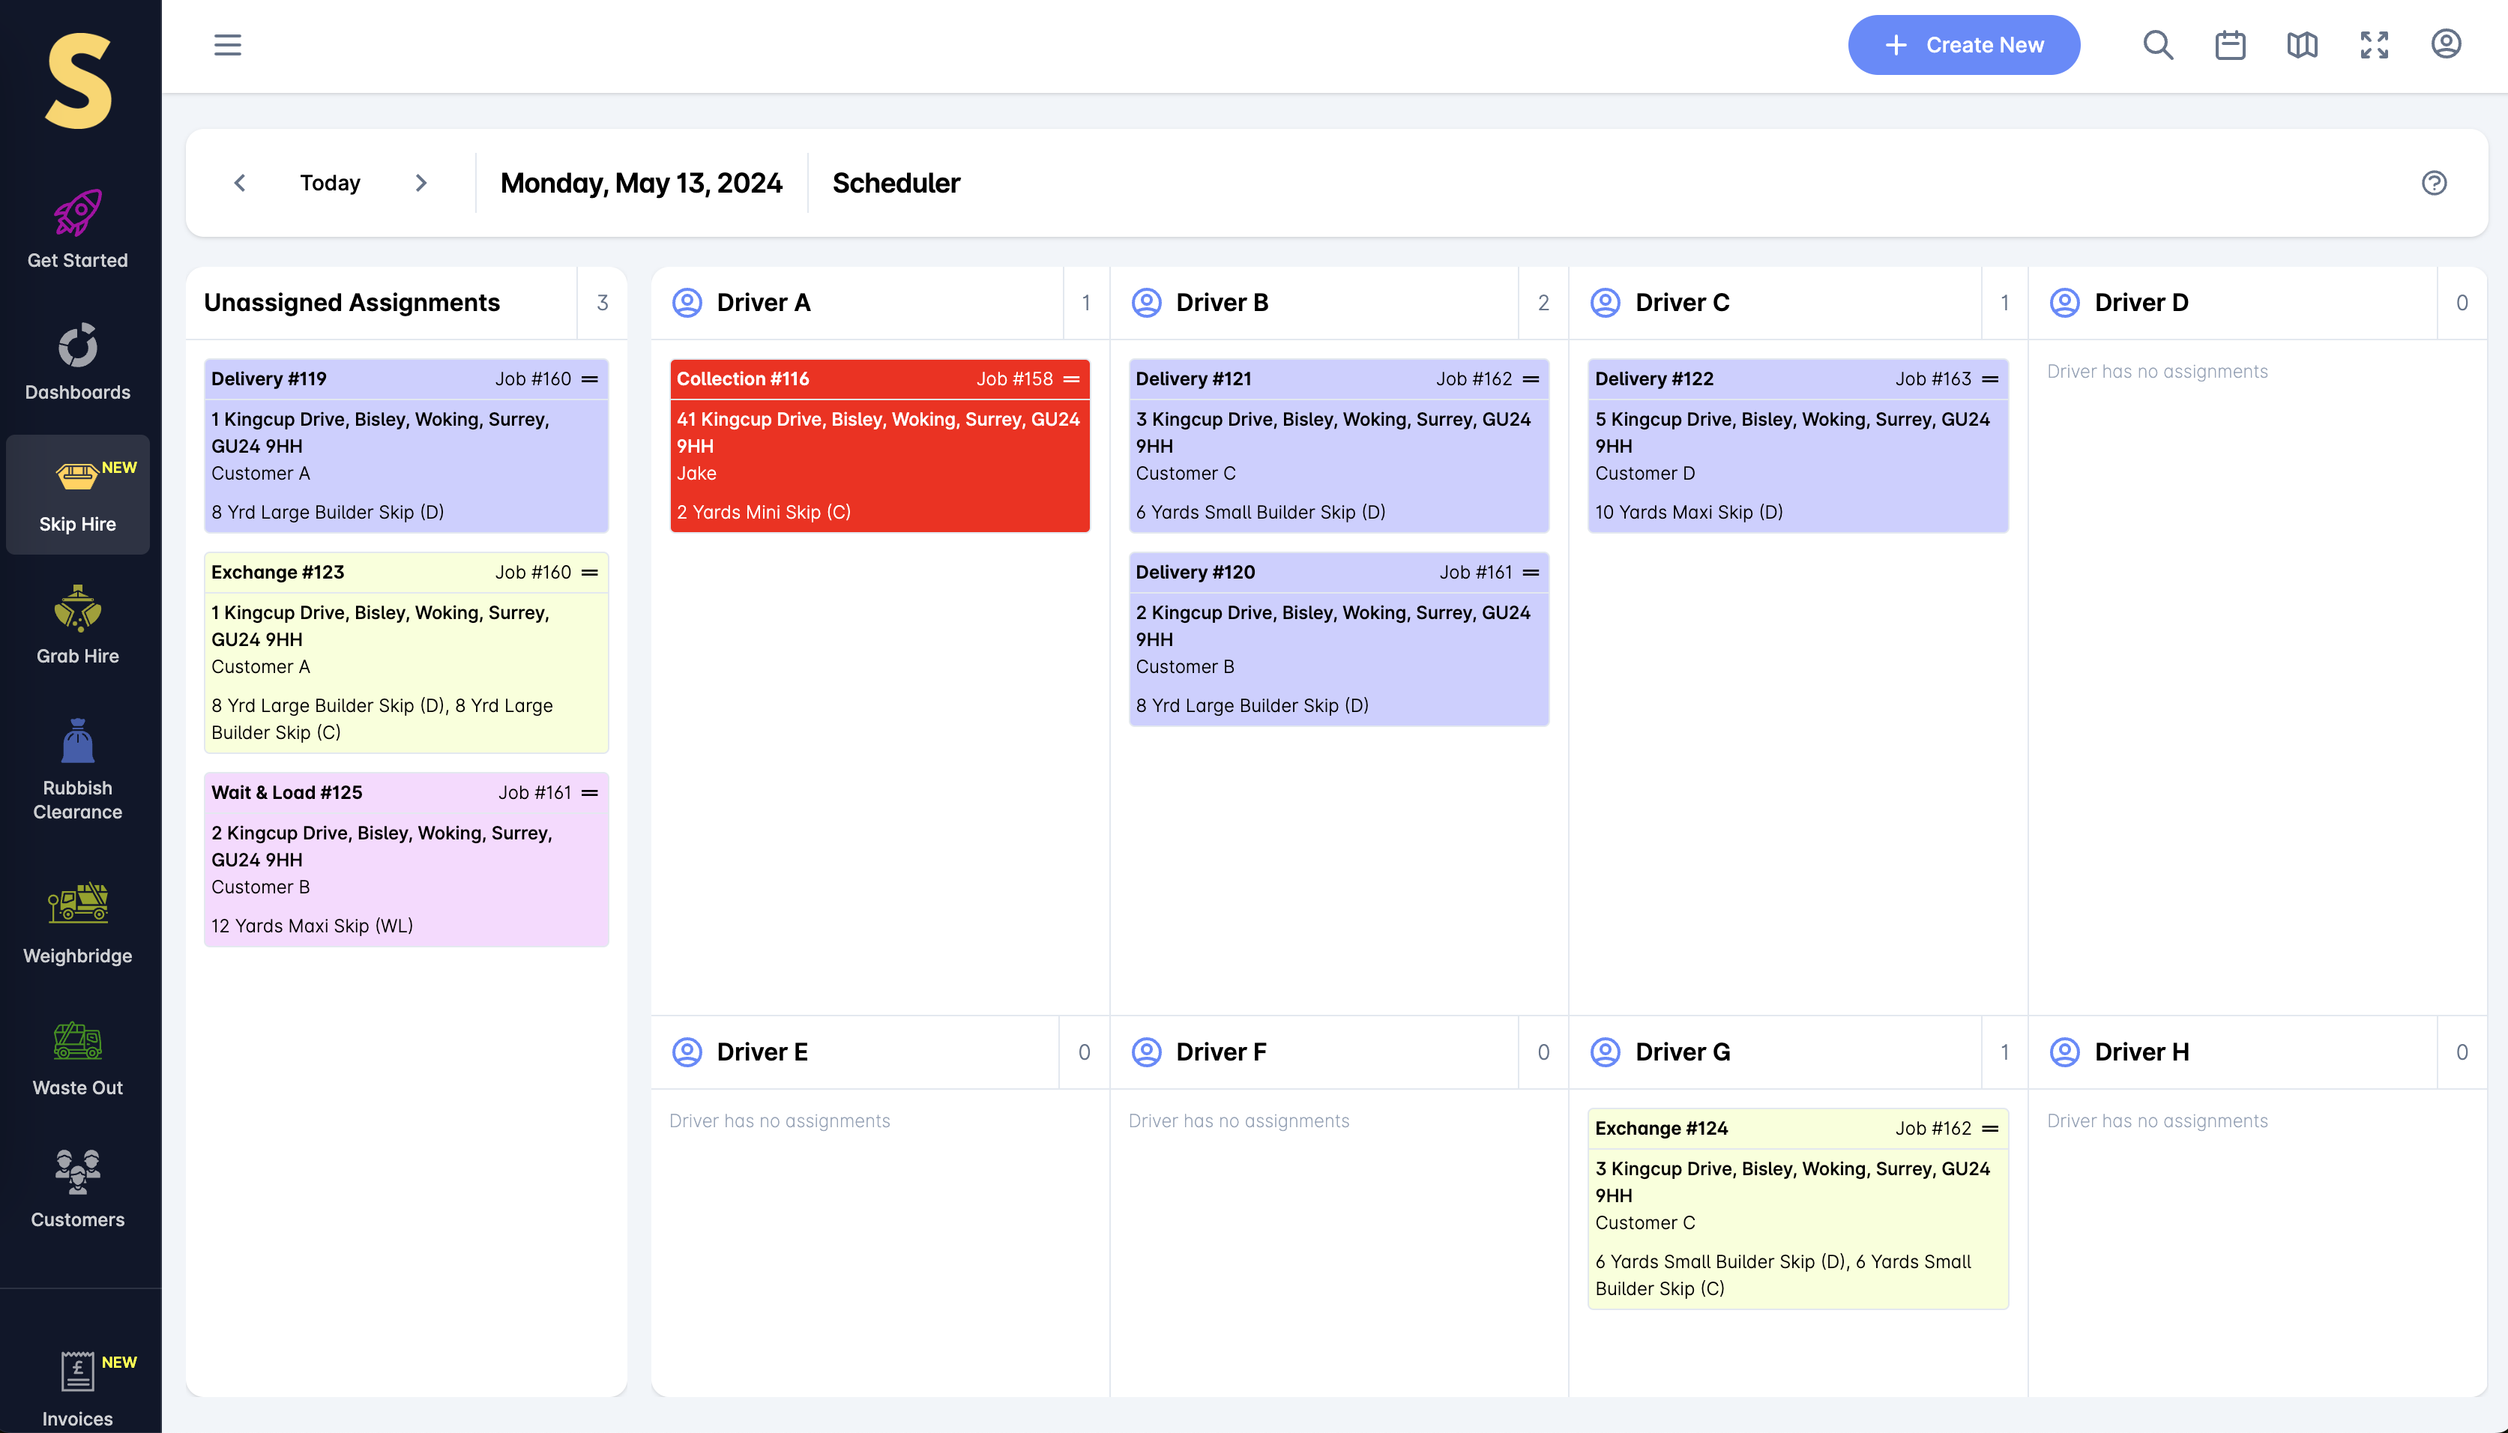Click '2 Yards Mini Skip (C)' text
This screenshot has width=2508, height=1433.
click(x=764, y=513)
